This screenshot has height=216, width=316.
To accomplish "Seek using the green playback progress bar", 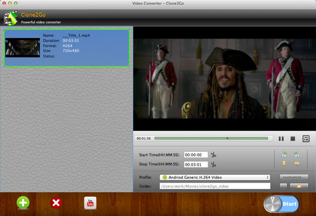I will coord(211,138).
